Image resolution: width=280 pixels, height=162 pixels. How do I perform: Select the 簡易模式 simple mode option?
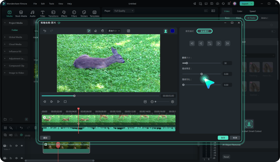(190, 31)
